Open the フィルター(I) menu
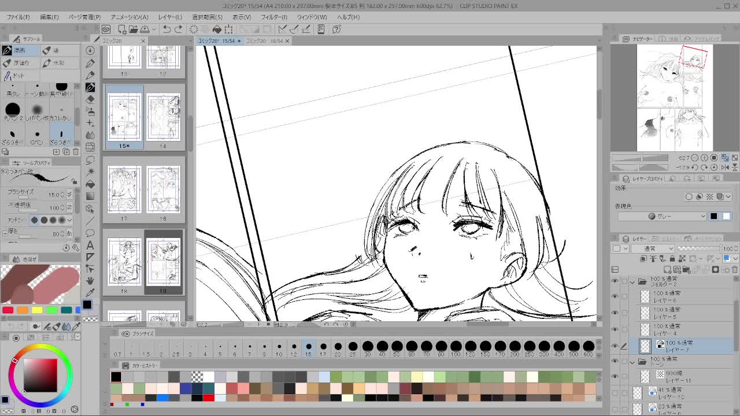Image resolution: width=740 pixels, height=416 pixels. (273, 17)
